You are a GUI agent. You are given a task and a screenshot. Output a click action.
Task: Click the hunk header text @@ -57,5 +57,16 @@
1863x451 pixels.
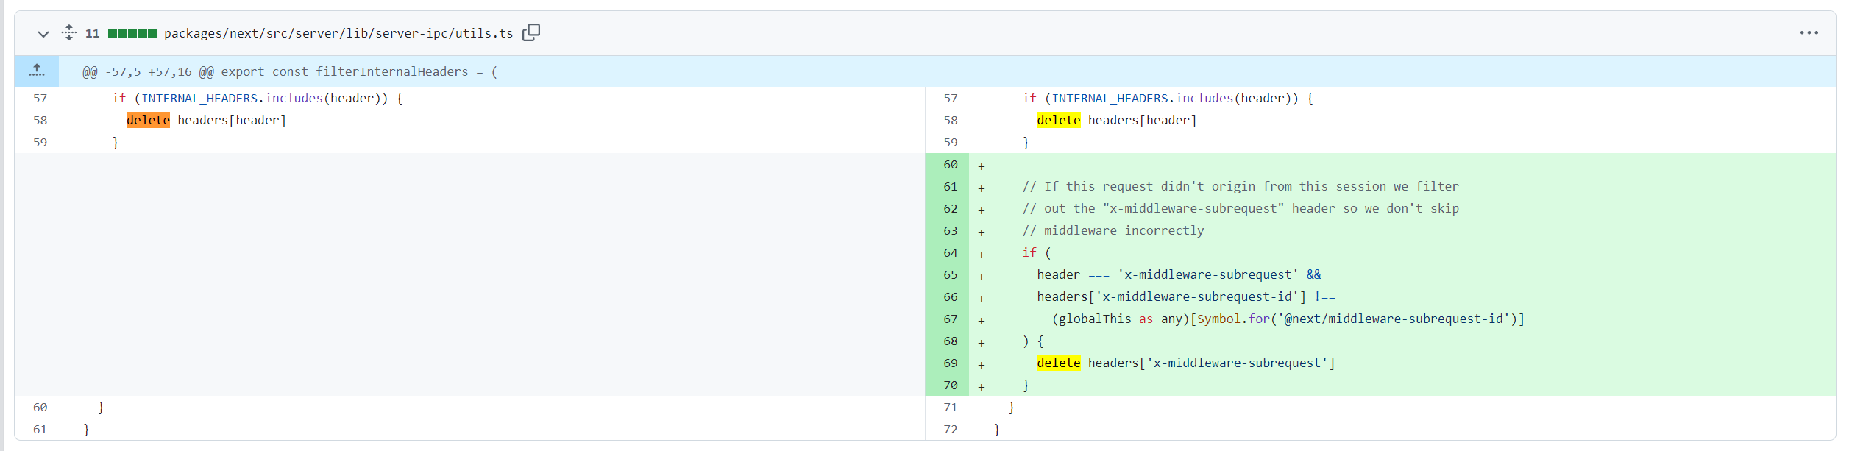coord(148,71)
